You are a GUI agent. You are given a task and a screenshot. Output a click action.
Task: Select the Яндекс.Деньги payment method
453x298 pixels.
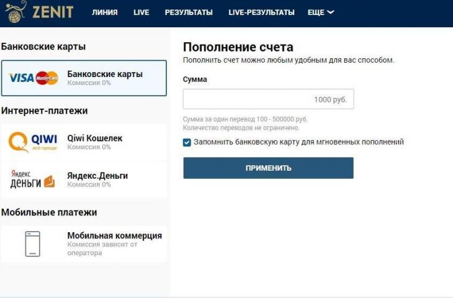[97, 176]
